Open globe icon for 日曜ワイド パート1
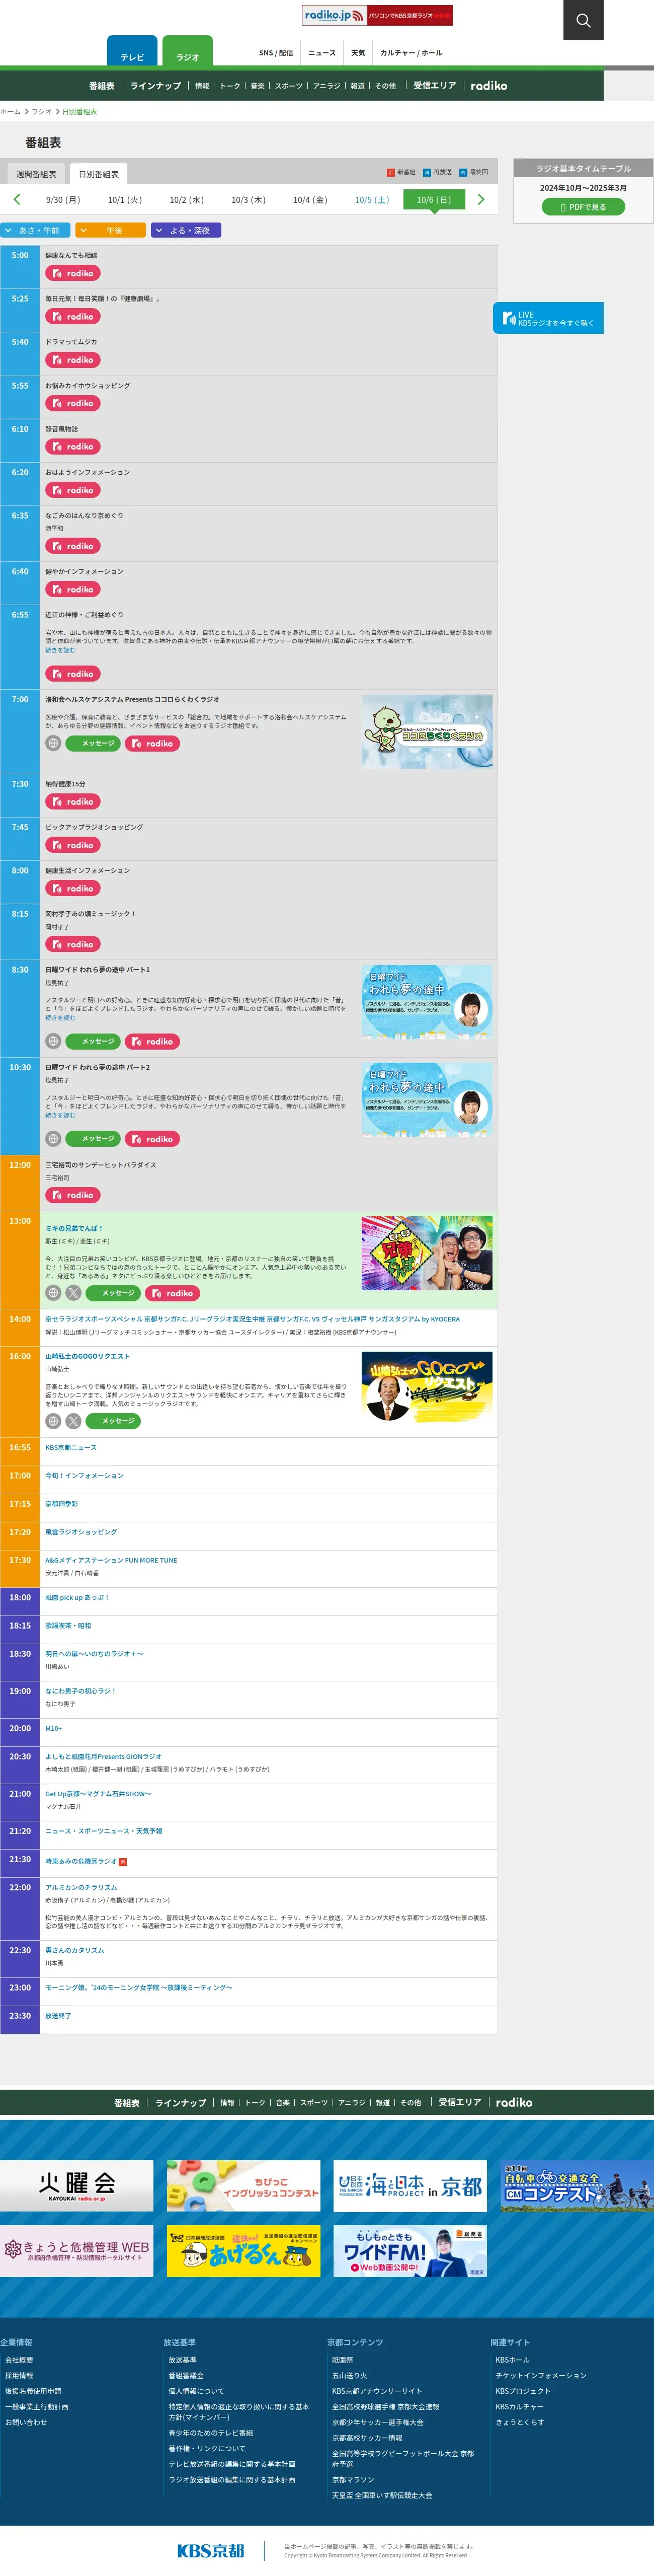 click(53, 1041)
